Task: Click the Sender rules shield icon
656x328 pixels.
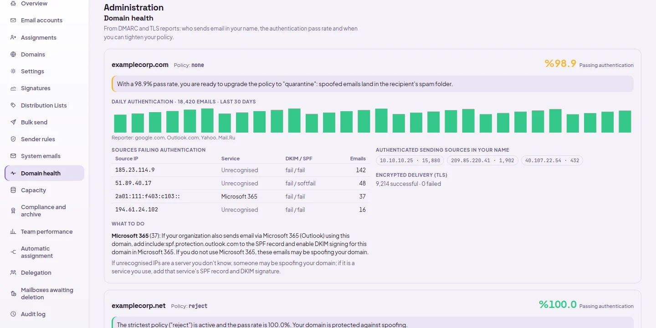Action: pos(13,139)
